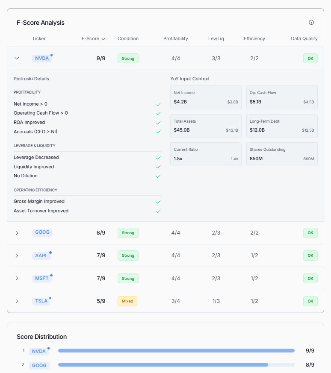Click the checkmark for Leverage Decreased
The width and height of the screenshot is (331, 373).
(x=158, y=158)
